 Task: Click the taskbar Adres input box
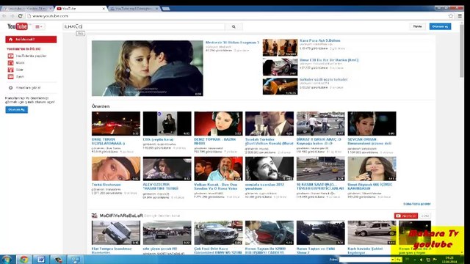364,260
